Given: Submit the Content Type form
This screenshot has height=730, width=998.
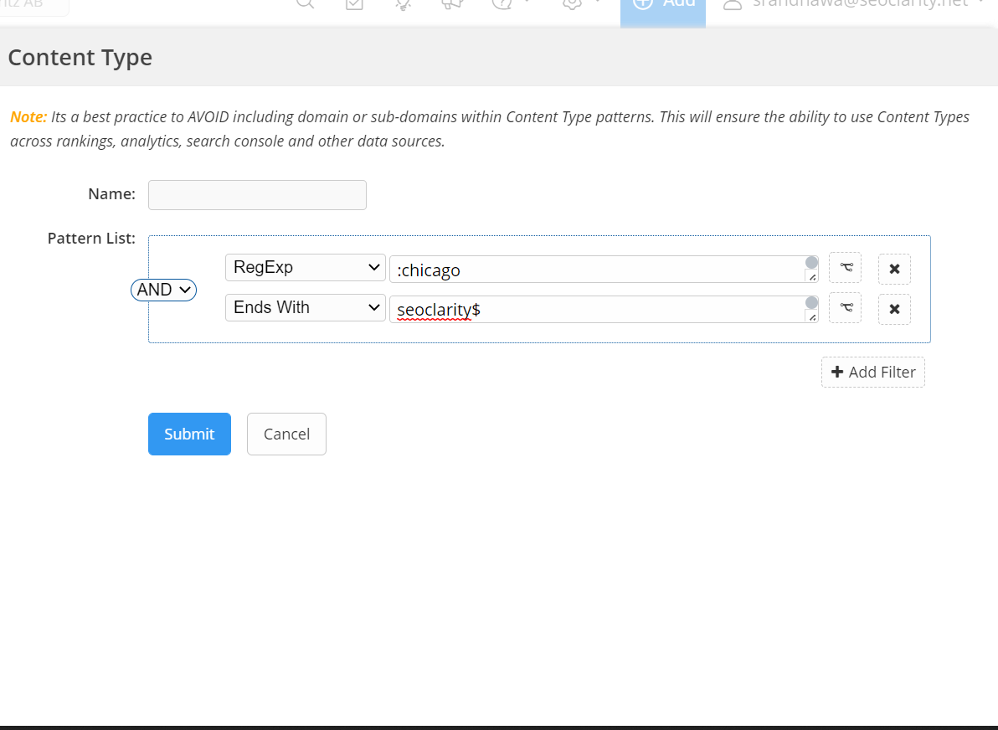Looking at the screenshot, I should point(189,434).
